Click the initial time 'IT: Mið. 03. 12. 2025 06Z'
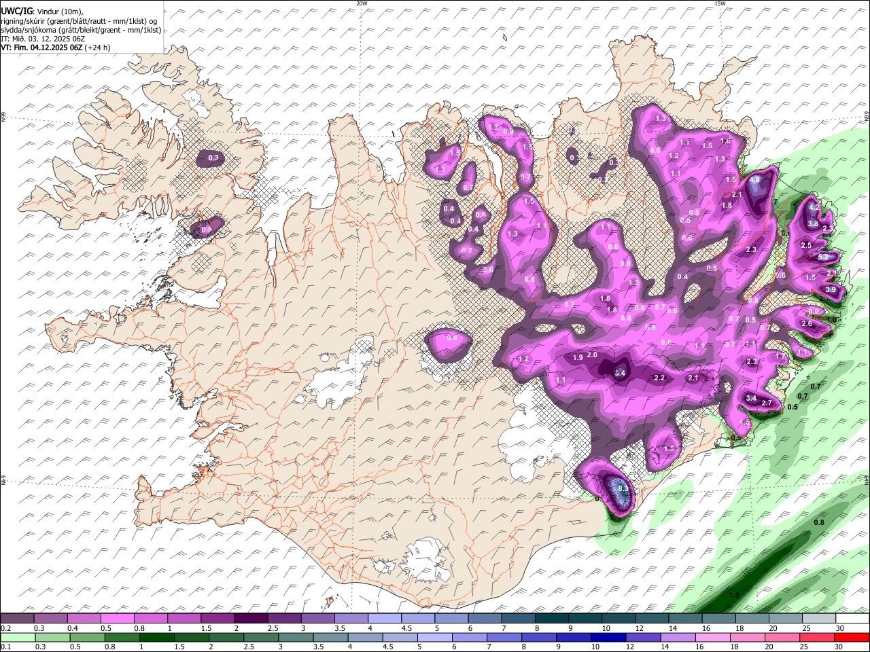The height and width of the screenshot is (652, 870). 43,39
